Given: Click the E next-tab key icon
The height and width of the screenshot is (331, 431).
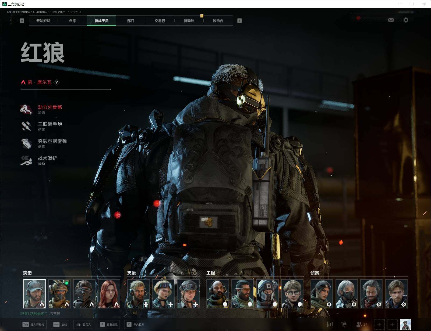Looking at the screenshot, I should 239,21.
